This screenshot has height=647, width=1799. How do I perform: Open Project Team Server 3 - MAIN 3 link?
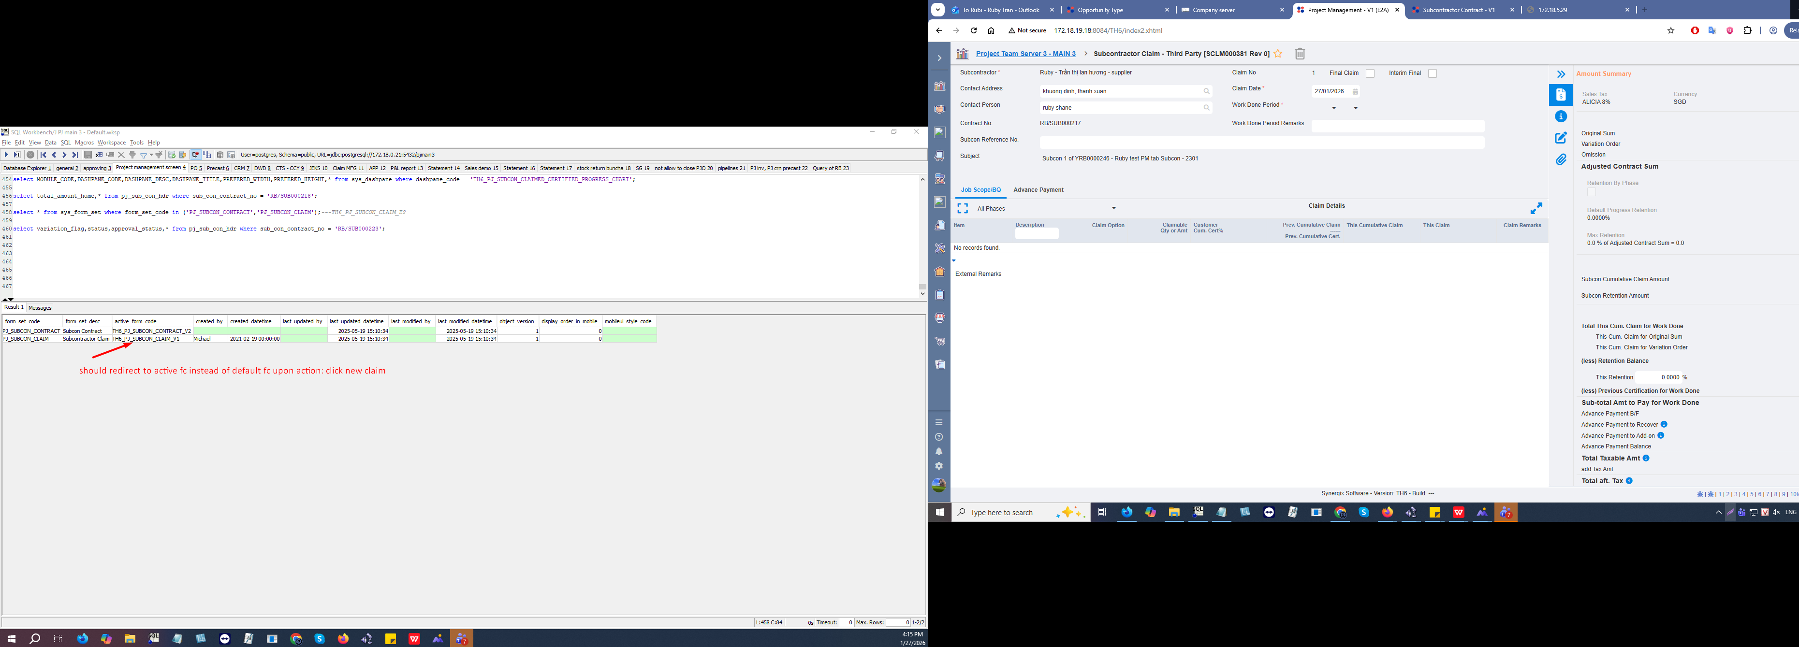tap(1025, 54)
